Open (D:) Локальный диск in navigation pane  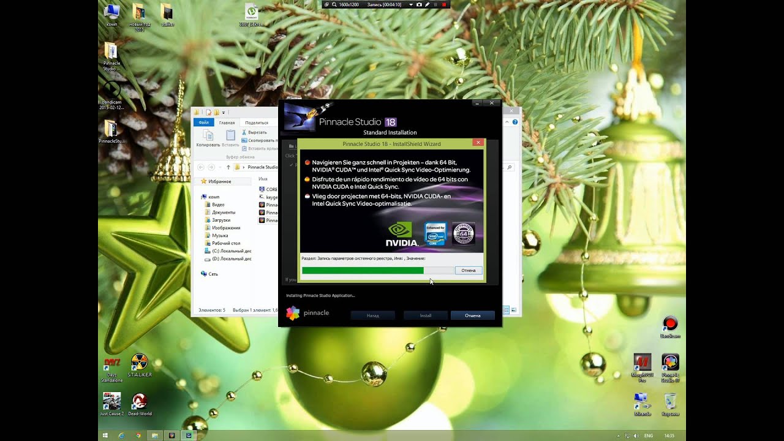pos(228,259)
